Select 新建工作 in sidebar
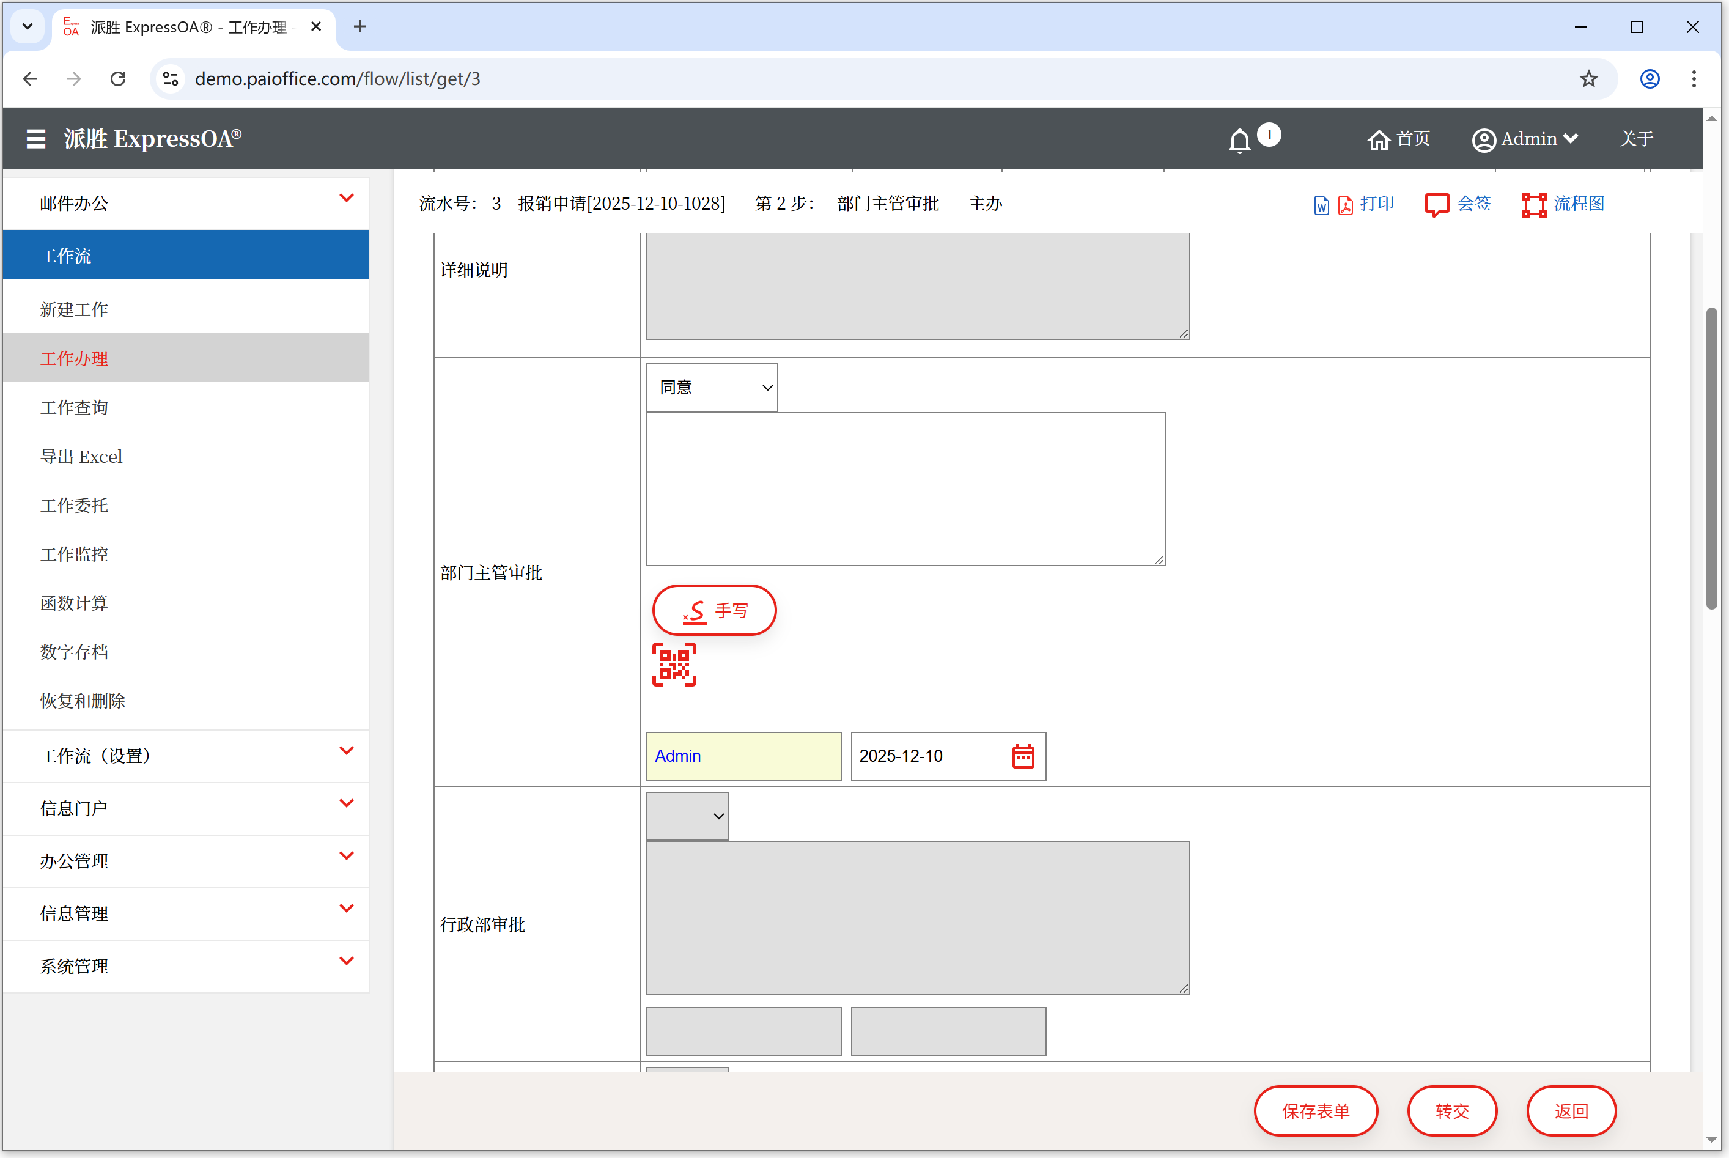 point(75,310)
